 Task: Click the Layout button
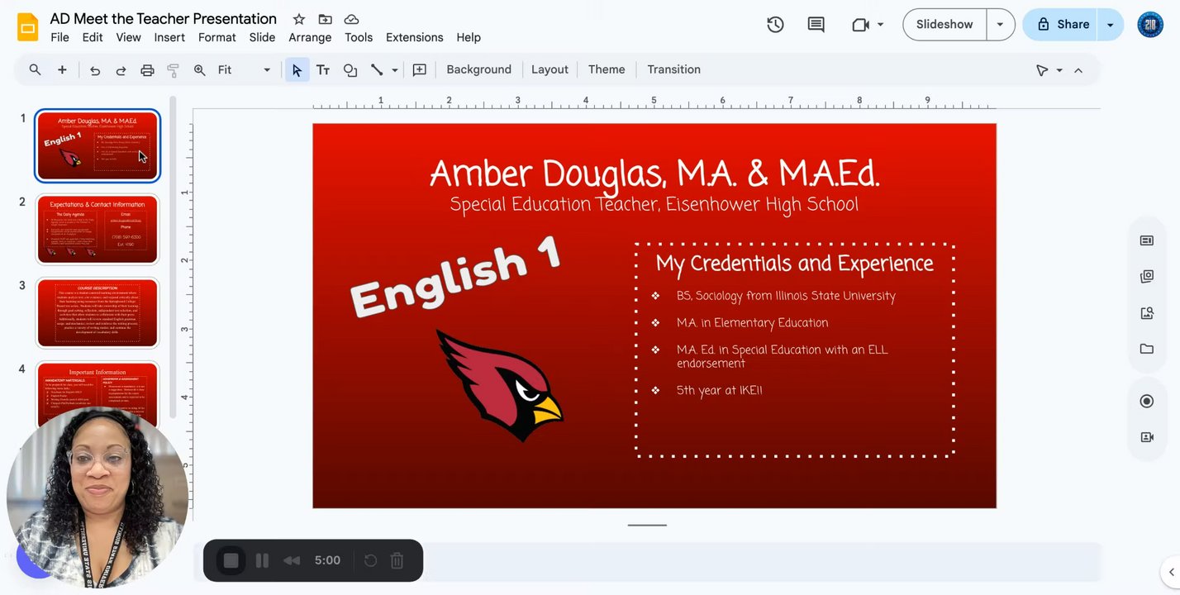(x=550, y=69)
